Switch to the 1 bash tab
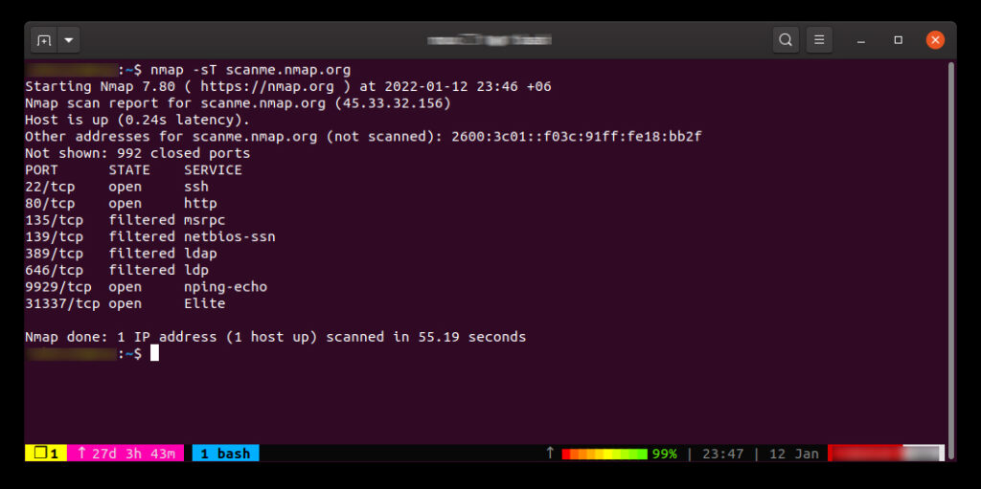981x489 pixels. coord(225,454)
